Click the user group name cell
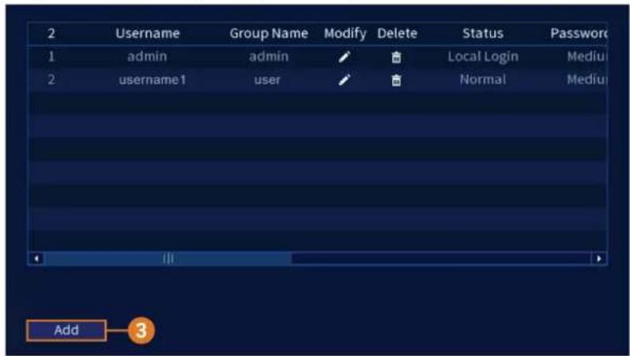 click(x=267, y=80)
